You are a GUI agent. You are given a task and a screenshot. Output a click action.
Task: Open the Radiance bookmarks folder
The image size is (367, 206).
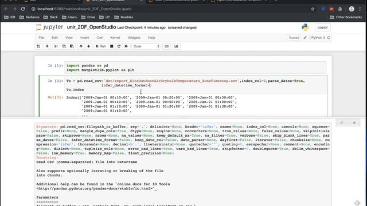(x=29, y=17)
